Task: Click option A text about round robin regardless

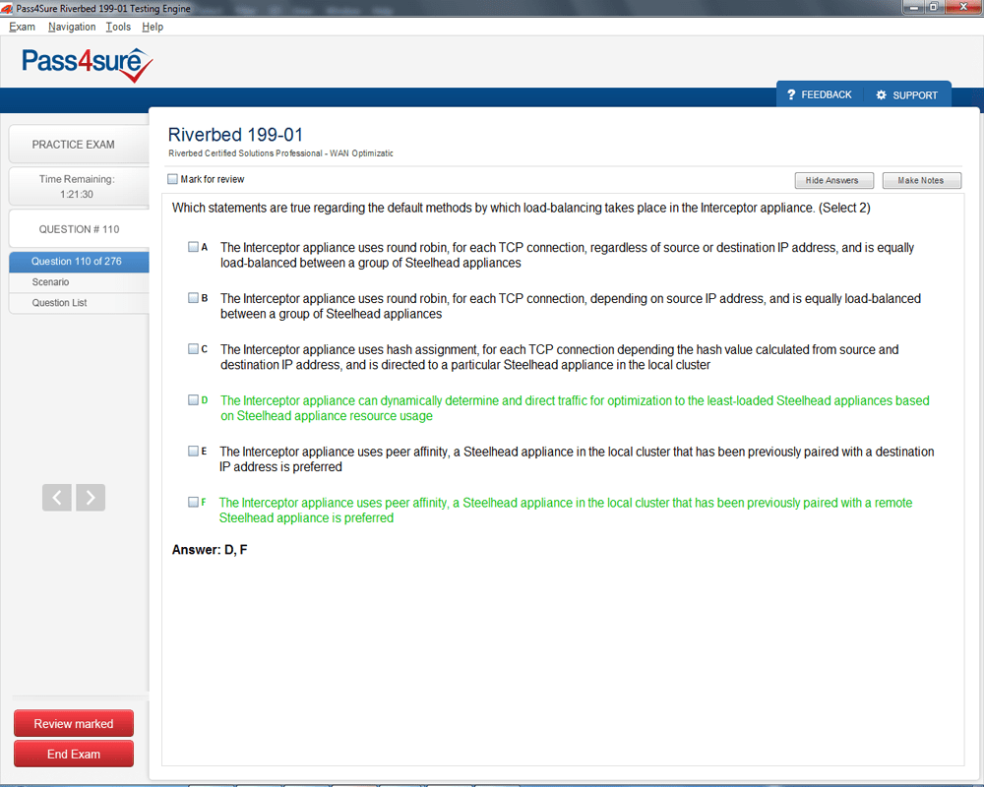Action: [568, 255]
